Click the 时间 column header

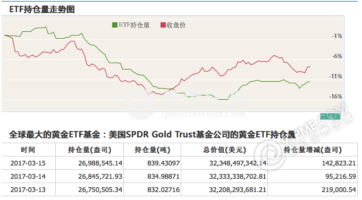tap(28, 150)
